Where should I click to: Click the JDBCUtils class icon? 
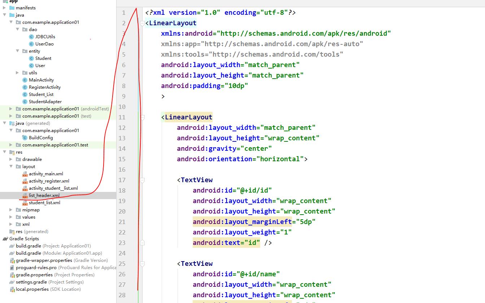tap(31, 36)
